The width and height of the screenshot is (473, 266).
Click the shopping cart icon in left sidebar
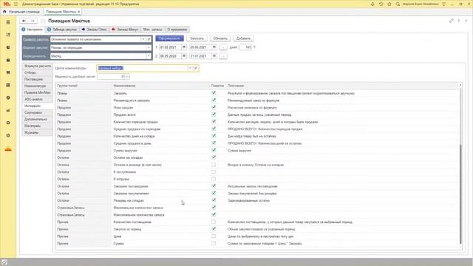tap(8, 72)
